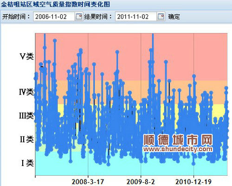Open the end time calendar picker icon
The height and width of the screenshot is (186, 232).
pos(161,17)
